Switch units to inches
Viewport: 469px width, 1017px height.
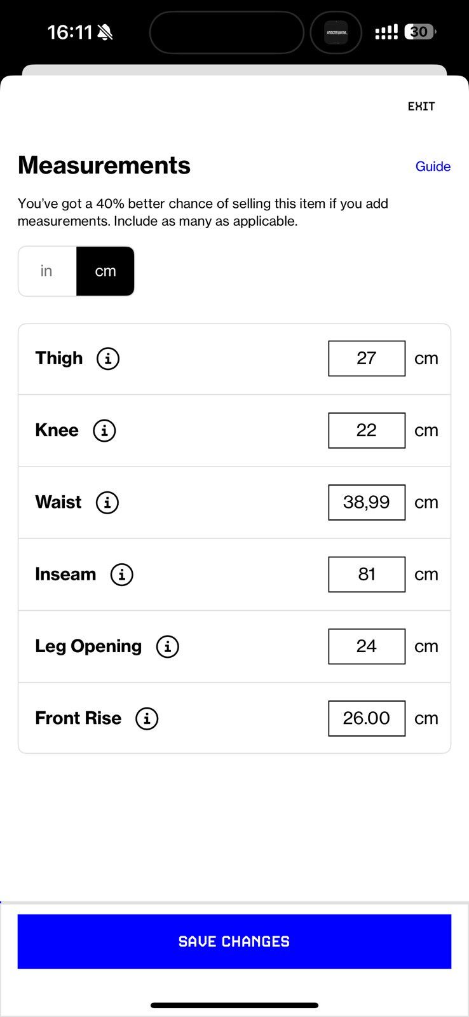[x=47, y=271]
